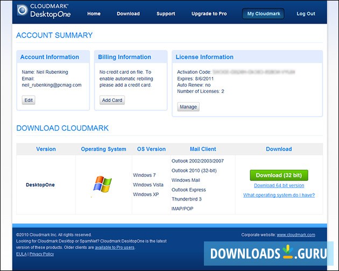The image size is (339, 271).
Task: Go to the Download nav item
Action: [128, 13]
